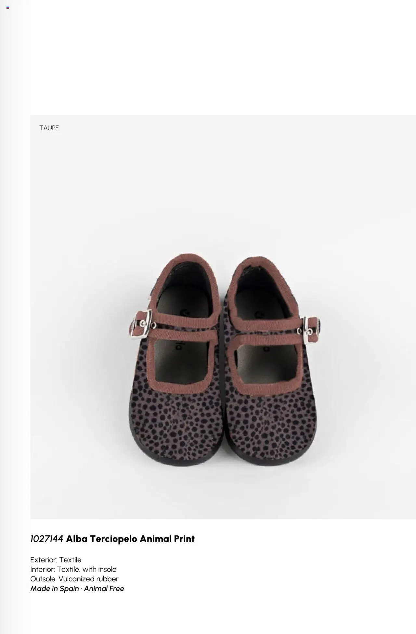Click product code 1027144
The width and height of the screenshot is (416, 634).
coord(46,539)
